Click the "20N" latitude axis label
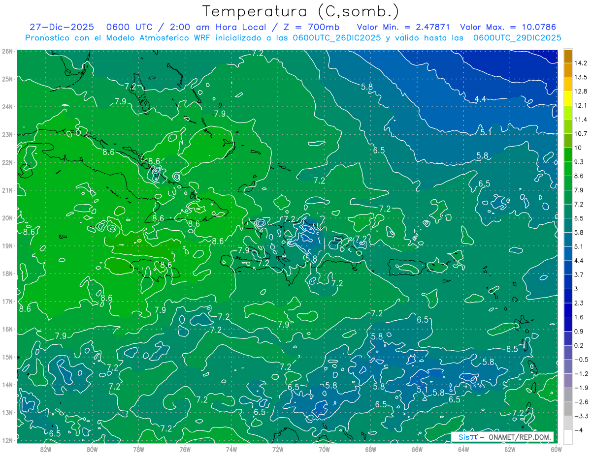 [7, 218]
